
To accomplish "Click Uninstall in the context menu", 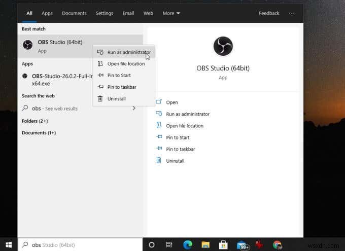I will coord(124,98).
